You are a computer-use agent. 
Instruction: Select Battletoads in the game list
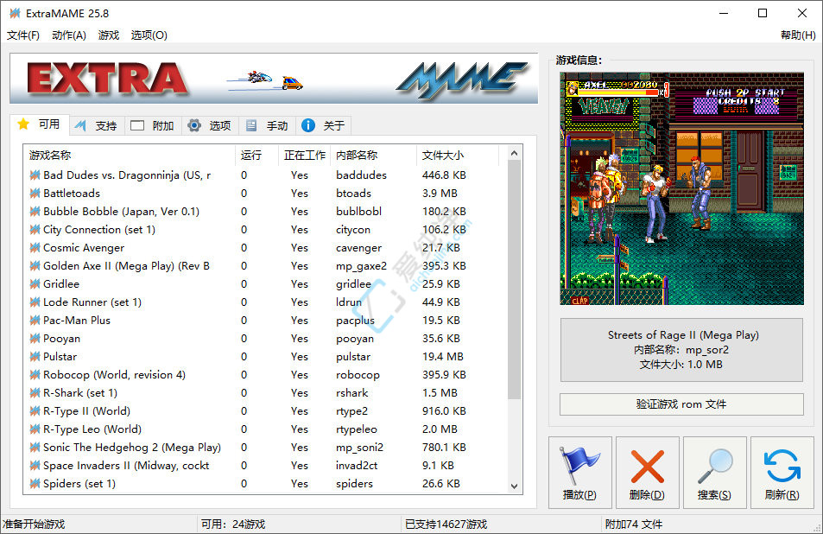pos(72,194)
